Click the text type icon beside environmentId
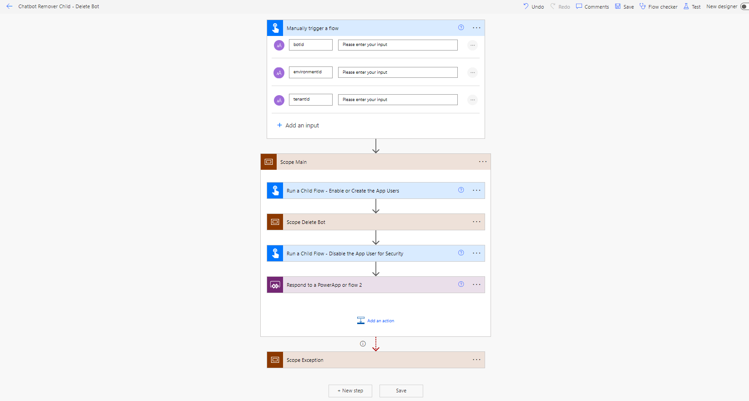 tap(279, 73)
